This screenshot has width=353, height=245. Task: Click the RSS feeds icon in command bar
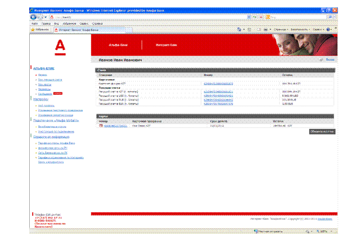coord(249,30)
